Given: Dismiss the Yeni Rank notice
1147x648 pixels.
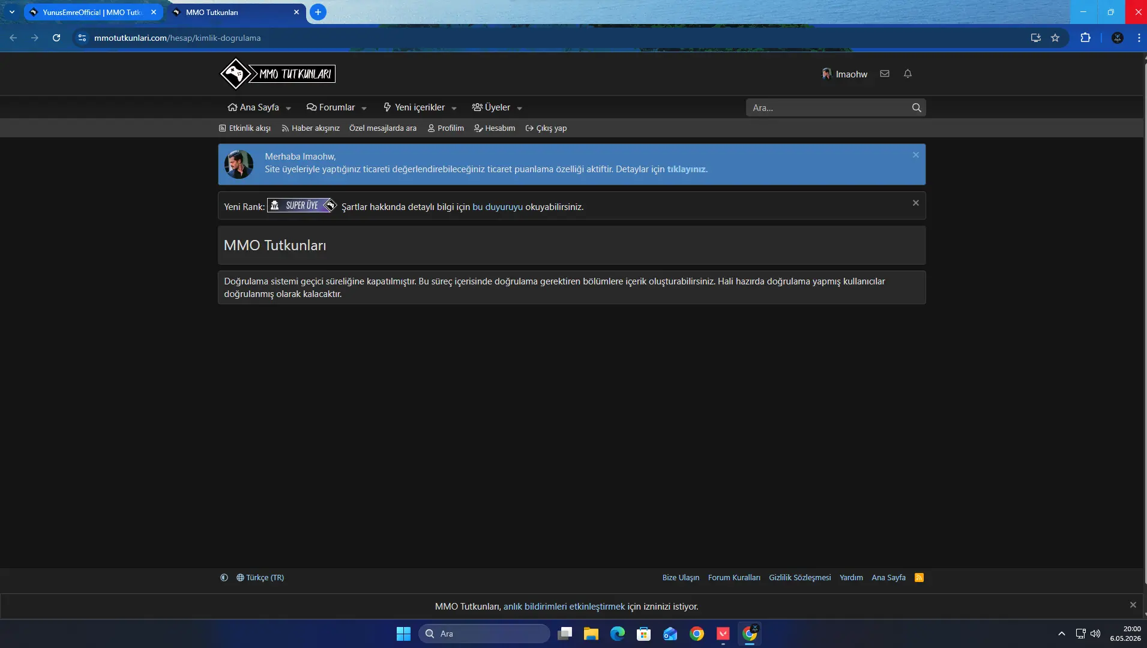Looking at the screenshot, I should pyautogui.click(x=916, y=203).
